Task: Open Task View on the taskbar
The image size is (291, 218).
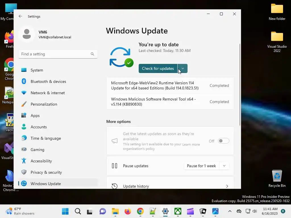Action: pyautogui.click(x=90, y=211)
